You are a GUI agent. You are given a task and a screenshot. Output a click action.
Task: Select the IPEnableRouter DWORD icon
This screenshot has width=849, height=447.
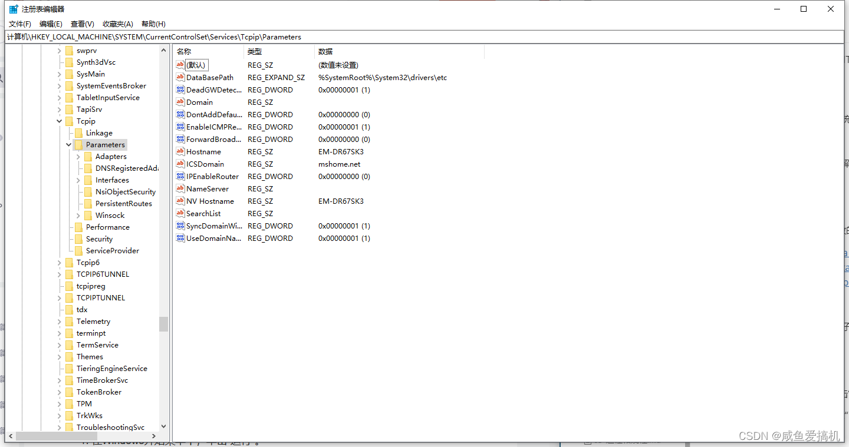point(180,176)
